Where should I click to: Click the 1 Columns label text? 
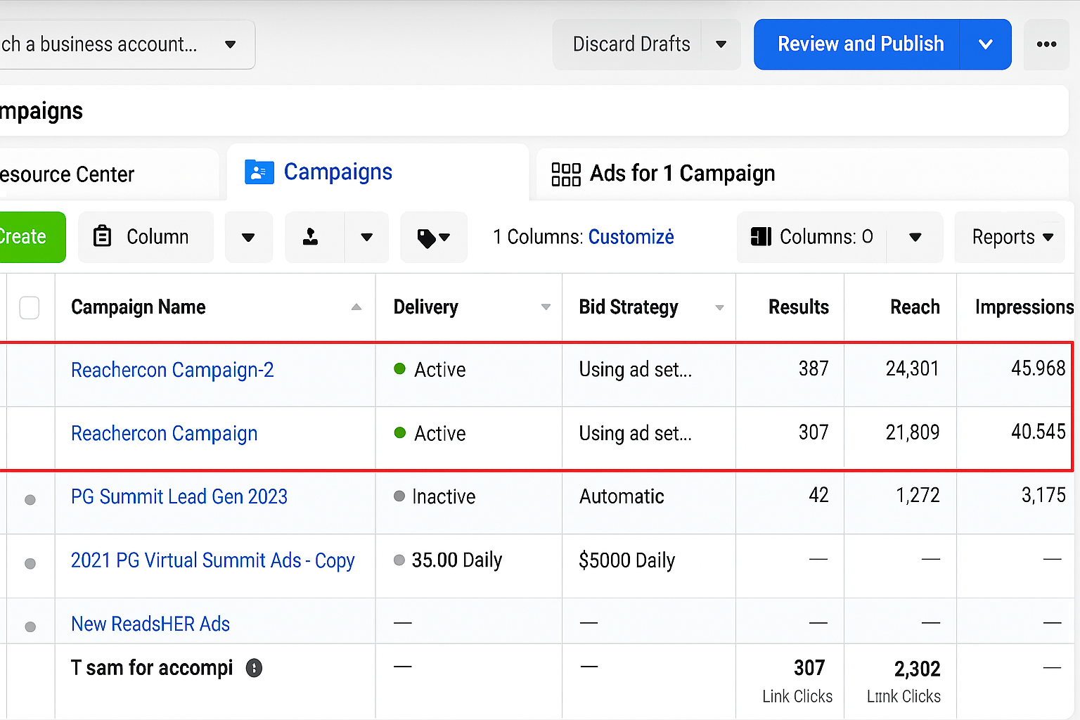tap(538, 237)
